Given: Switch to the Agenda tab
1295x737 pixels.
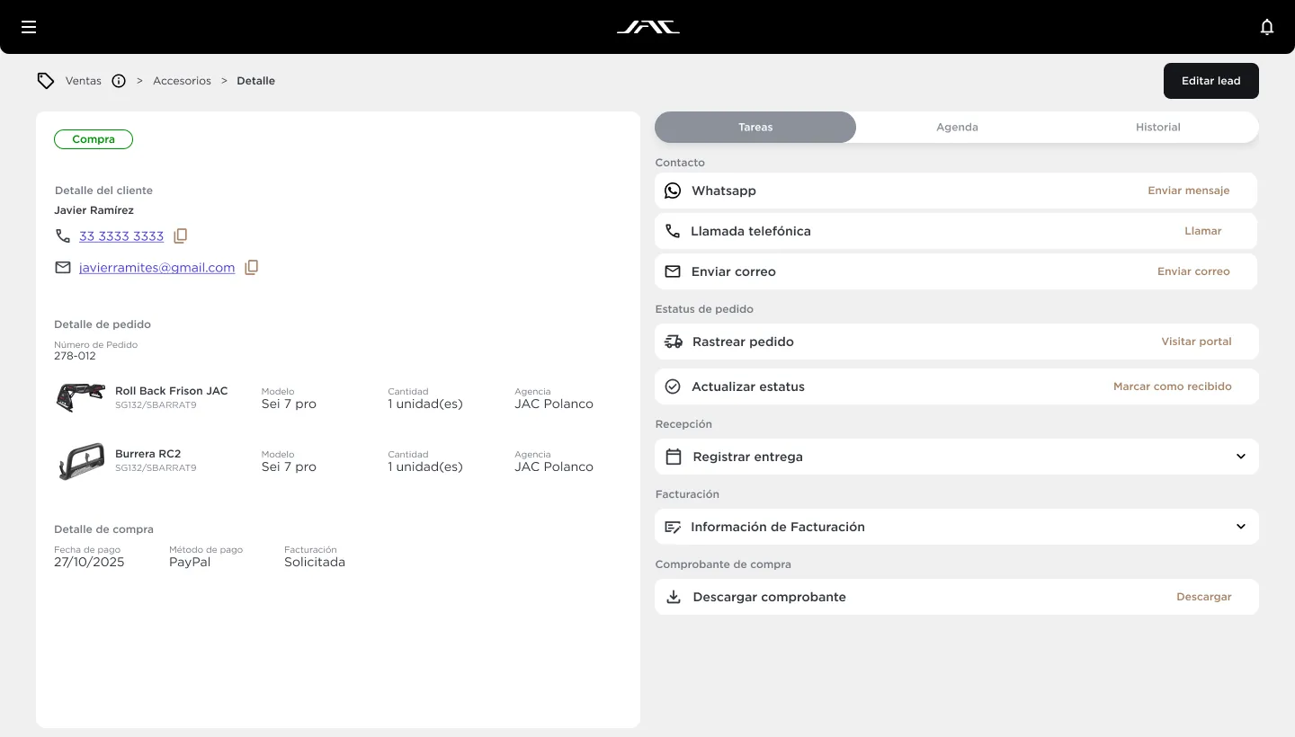Looking at the screenshot, I should [957, 127].
